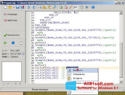Viewport: 125px width, 95px height.
Task: Open a script using the folder icon
Action: tap(10, 7)
